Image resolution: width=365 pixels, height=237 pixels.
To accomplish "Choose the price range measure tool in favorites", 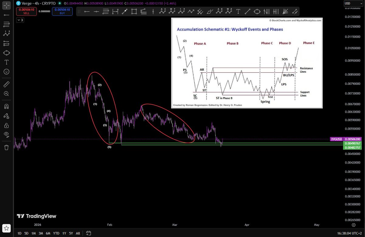I will point(115,12).
